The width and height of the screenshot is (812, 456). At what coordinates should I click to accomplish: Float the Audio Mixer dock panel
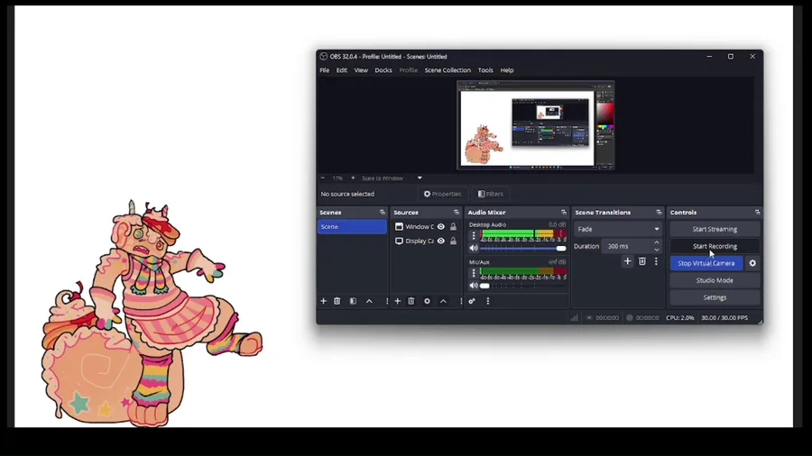[563, 213]
